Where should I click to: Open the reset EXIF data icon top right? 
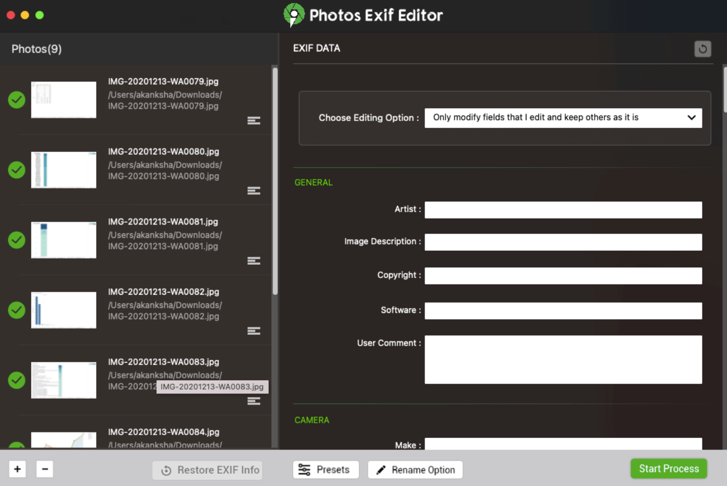tap(703, 49)
